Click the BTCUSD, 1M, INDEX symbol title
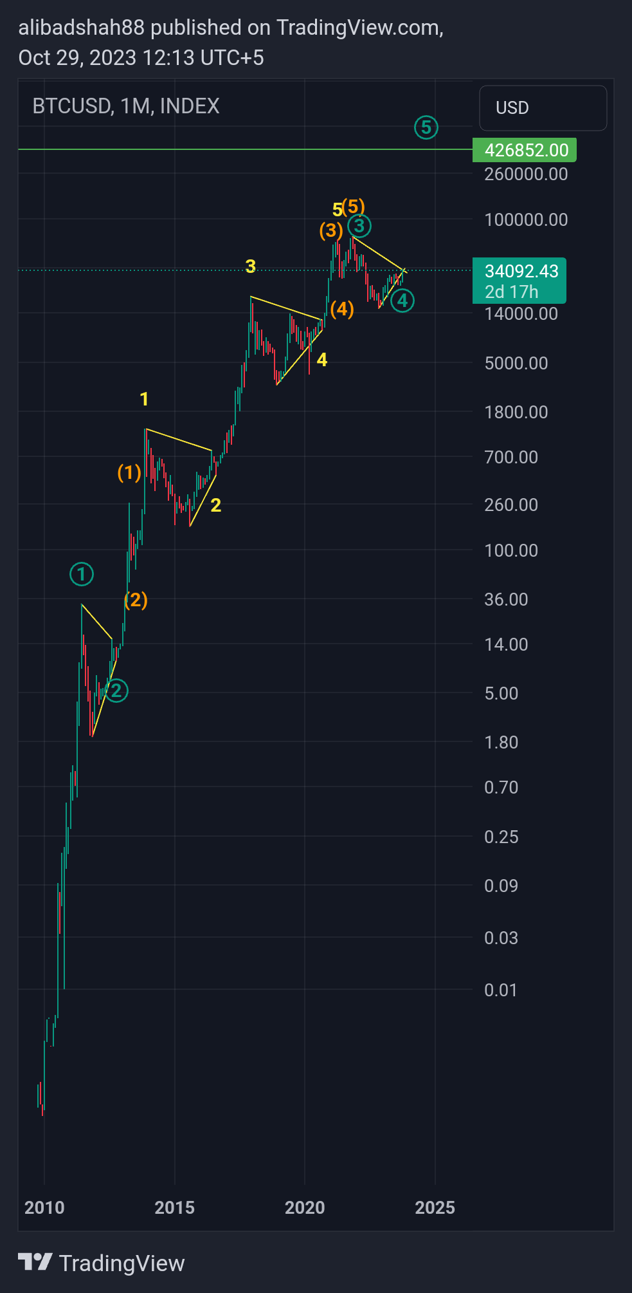The image size is (632, 1293). pos(126,106)
